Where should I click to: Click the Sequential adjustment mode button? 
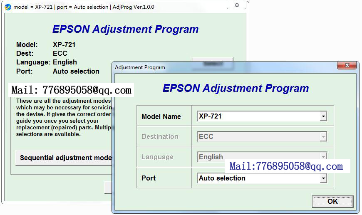point(64,158)
